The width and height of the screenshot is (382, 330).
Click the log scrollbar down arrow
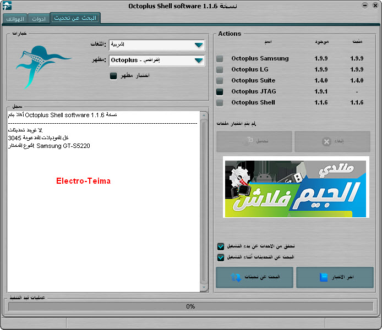tap(204, 288)
